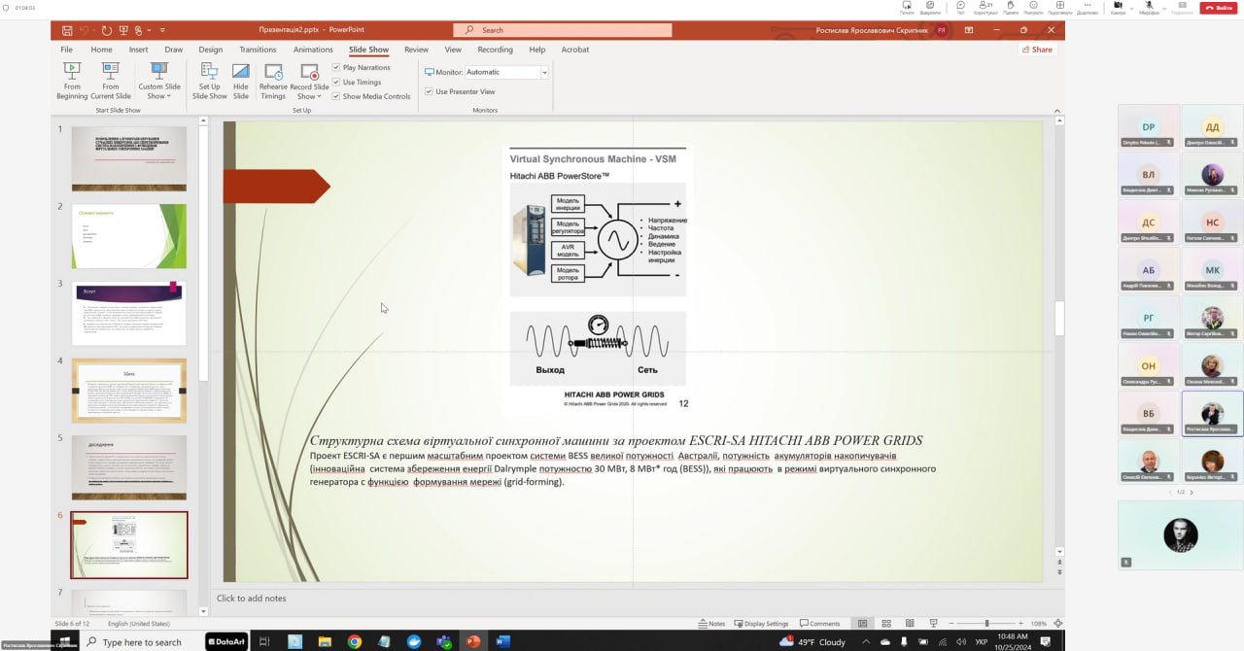The width and height of the screenshot is (1244, 651).
Task: Click the Redo icon in title bar
Action: tap(106, 30)
